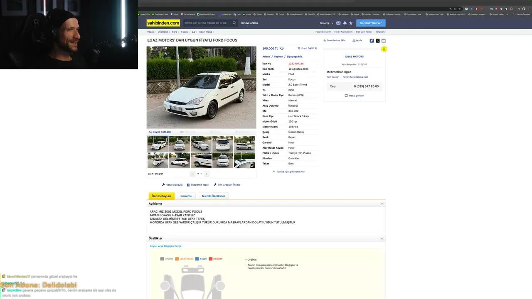This screenshot has height=299, width=532.
Task: Click the yellow accessibility badge icon
Action: [x=384, y=49]
